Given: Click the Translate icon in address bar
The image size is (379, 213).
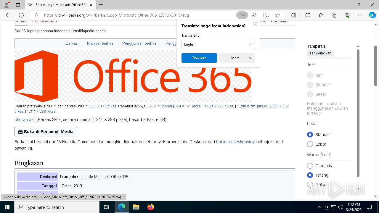Looking at the screenshot, I should click(242, 15).
